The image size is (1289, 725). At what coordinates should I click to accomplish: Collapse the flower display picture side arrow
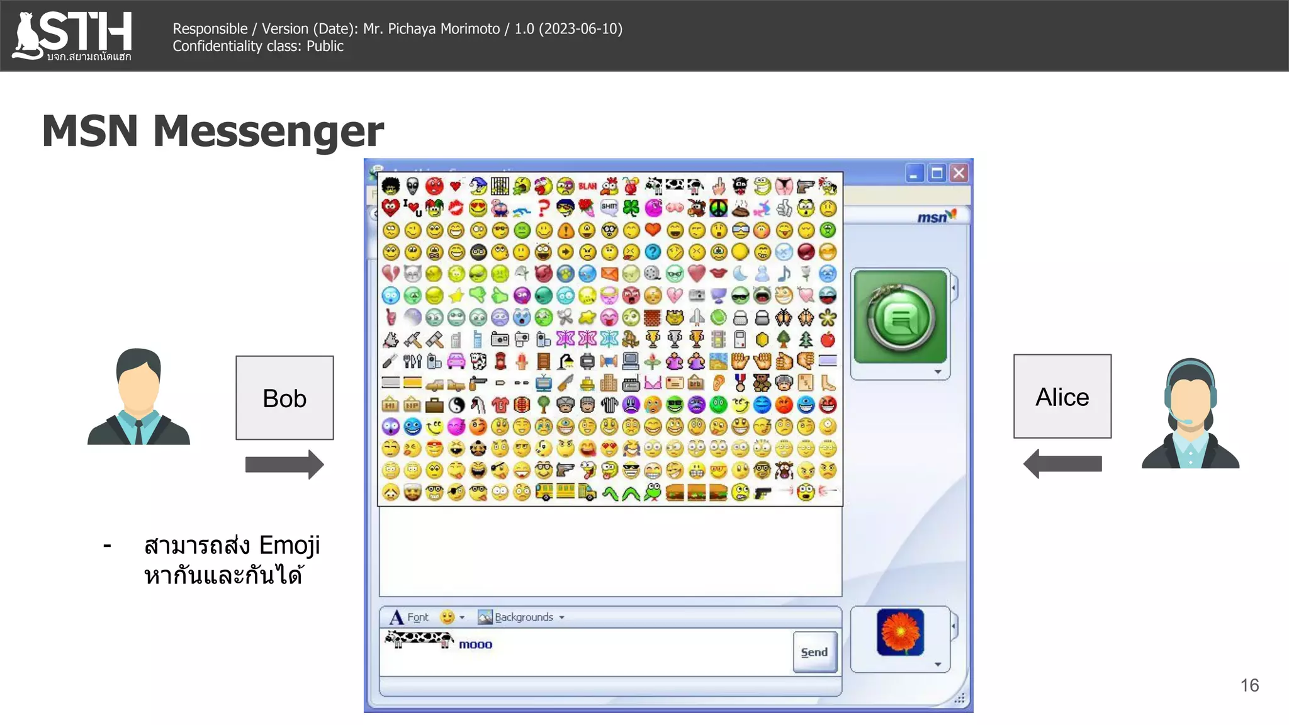point(954,626)
